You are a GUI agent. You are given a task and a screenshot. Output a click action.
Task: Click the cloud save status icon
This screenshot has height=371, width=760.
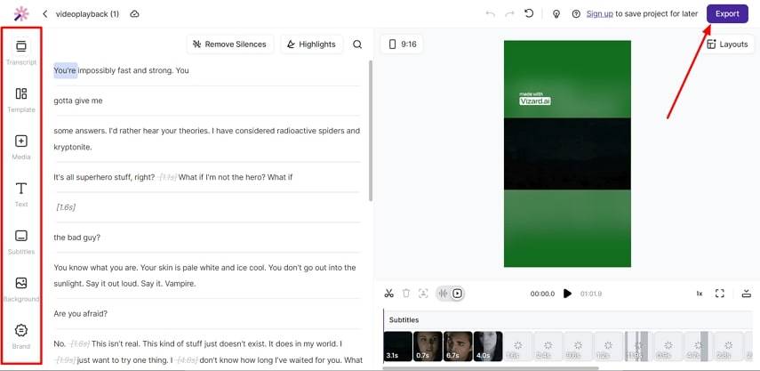(135, 14)
